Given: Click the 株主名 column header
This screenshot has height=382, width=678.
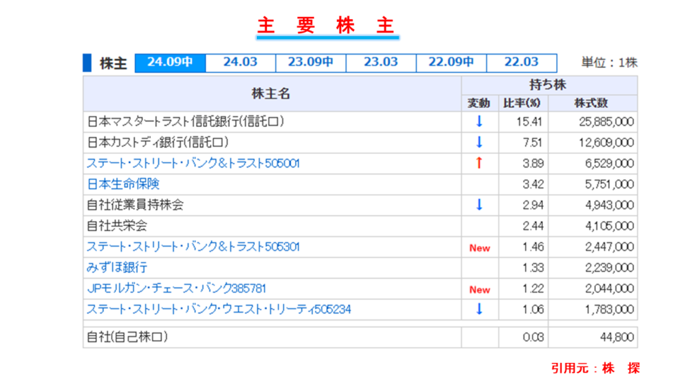Looking at the screenshot, I should pos(271,94).
